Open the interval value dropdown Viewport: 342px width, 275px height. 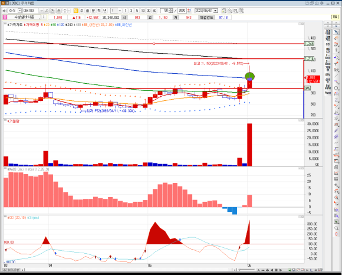click(120, 11)
